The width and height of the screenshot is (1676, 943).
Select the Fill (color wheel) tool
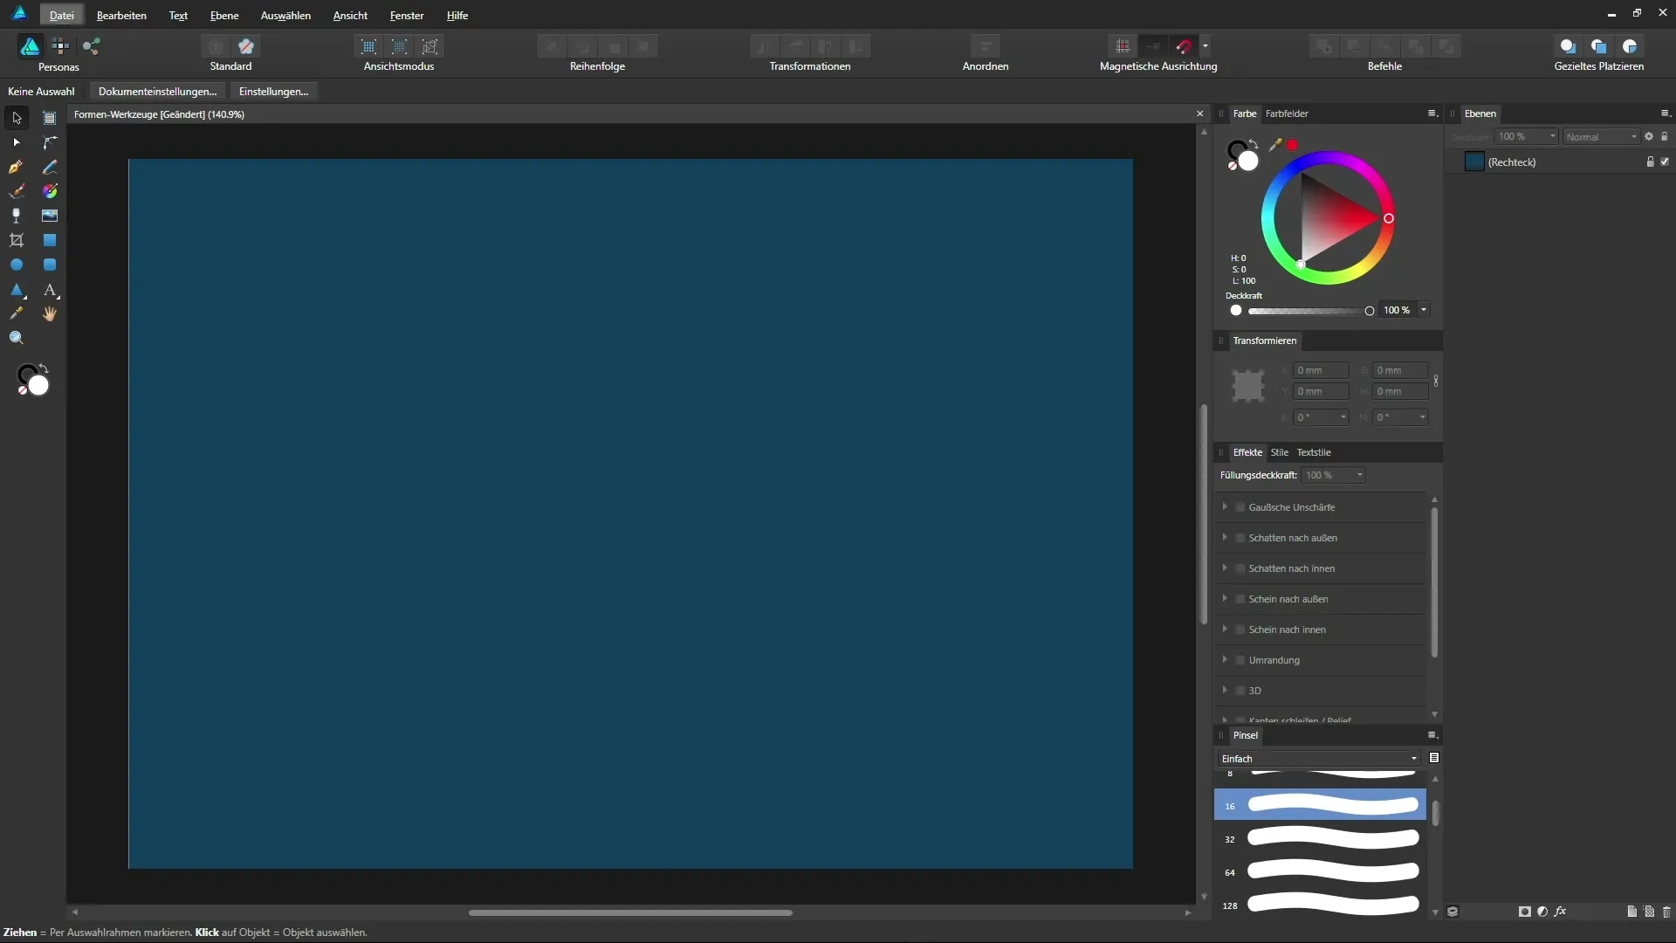pos(50,191)
